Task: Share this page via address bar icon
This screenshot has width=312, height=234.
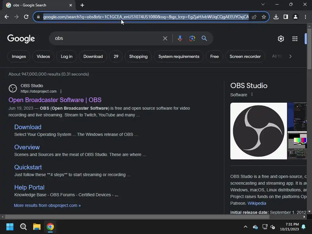Action: tap(254, 17)
